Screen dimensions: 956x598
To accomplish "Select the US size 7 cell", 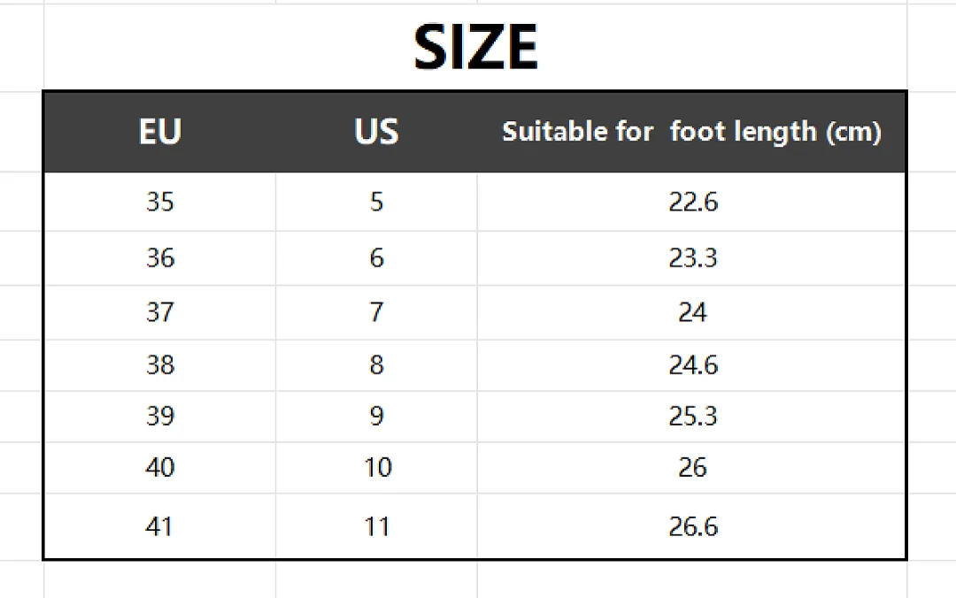I will pyautogui.click(x=376, y=312).
